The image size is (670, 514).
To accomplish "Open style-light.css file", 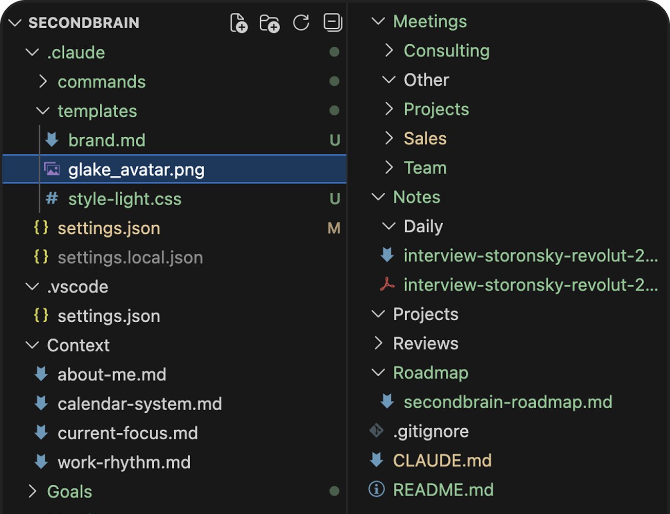I will pos(124,198).
